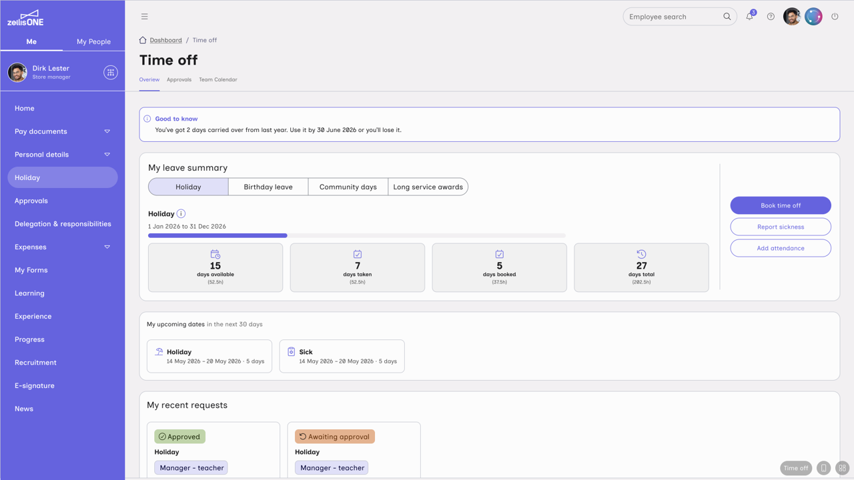Click the Awaiting approval status badge
The image size is (854, 480).
click(335, 437)
